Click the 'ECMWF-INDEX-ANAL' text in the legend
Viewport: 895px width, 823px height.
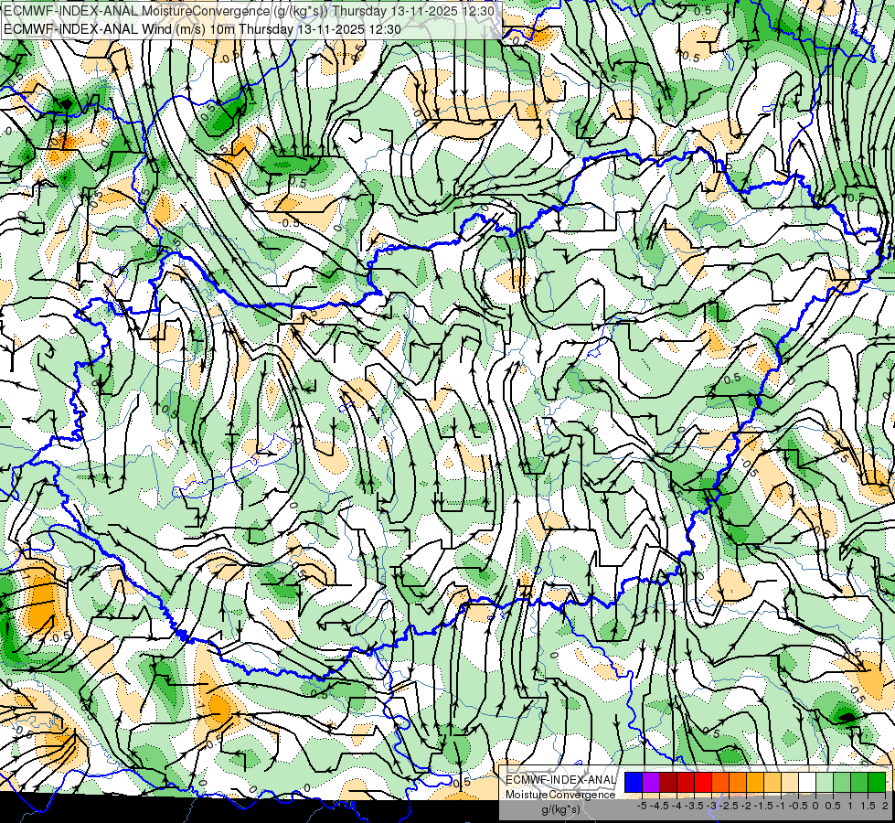(x=560, y=780)
